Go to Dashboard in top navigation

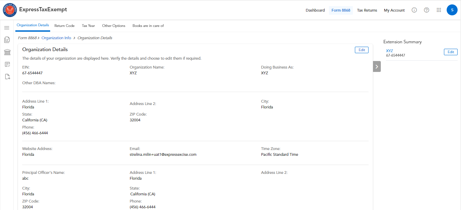click(x=315, y=10)
